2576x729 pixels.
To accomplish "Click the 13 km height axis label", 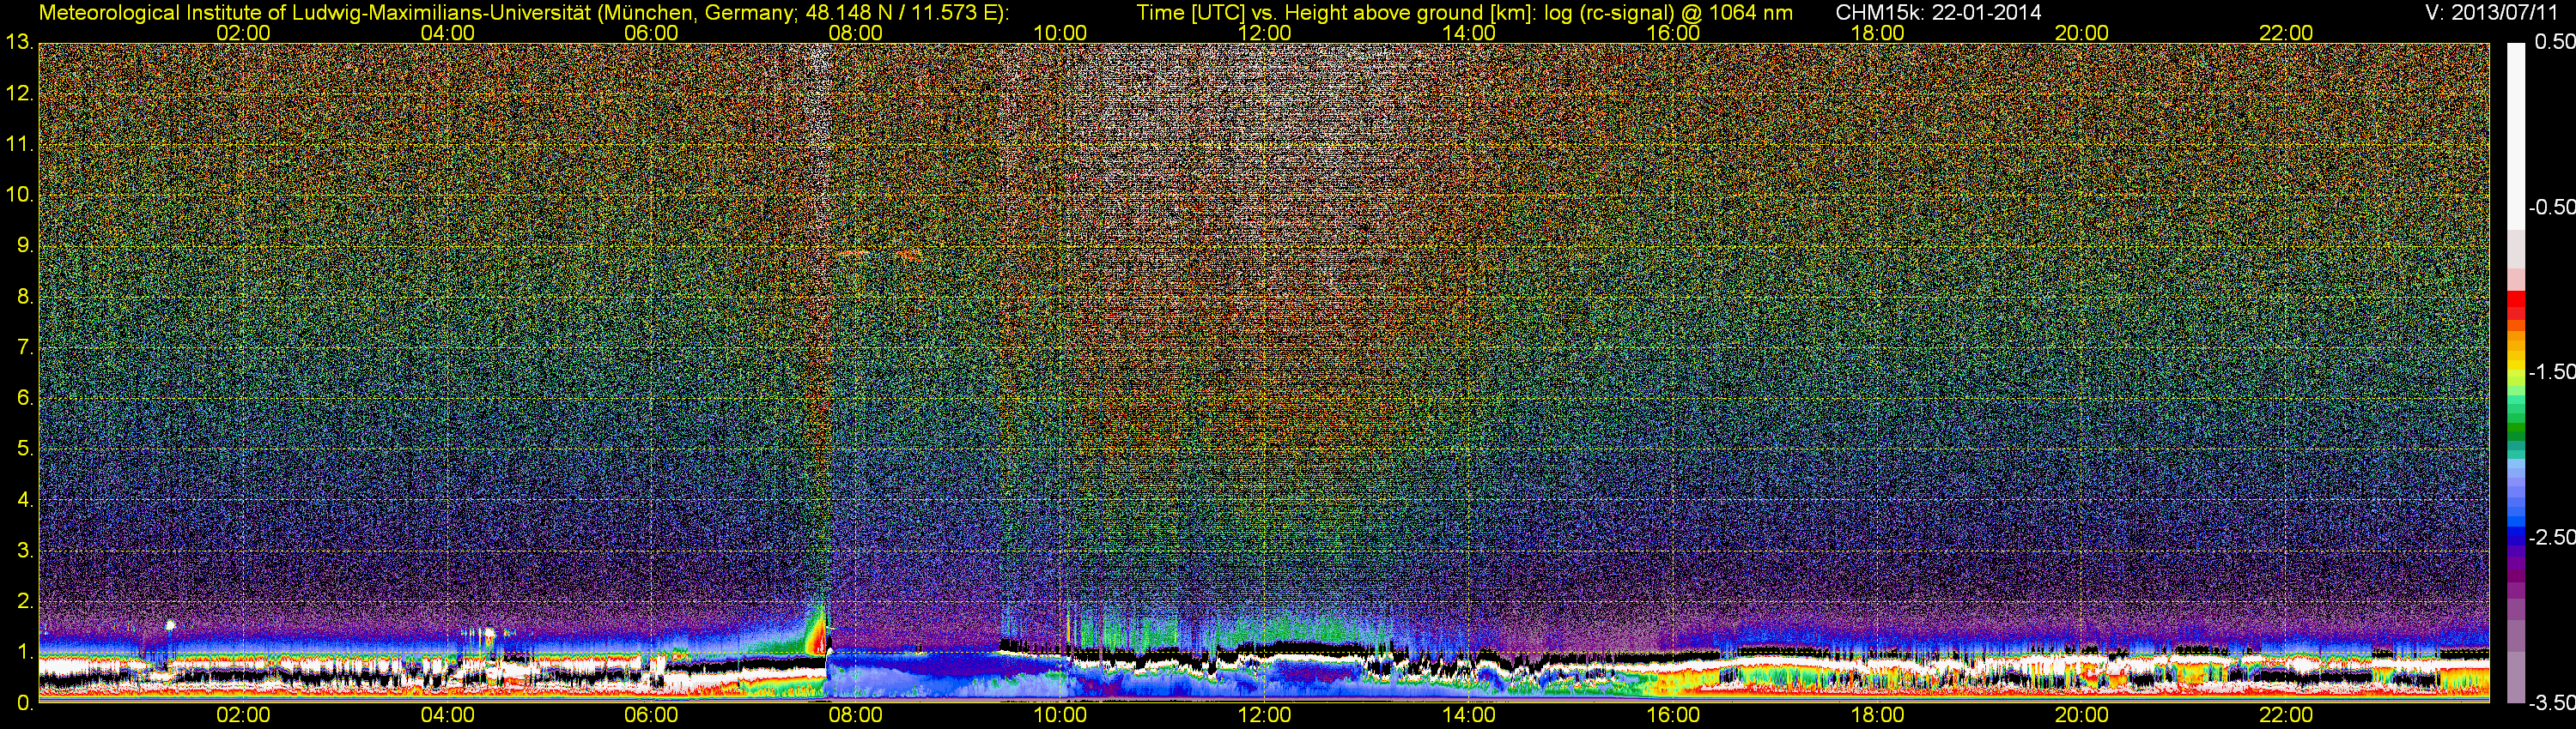I will click(x=19, y=43).
